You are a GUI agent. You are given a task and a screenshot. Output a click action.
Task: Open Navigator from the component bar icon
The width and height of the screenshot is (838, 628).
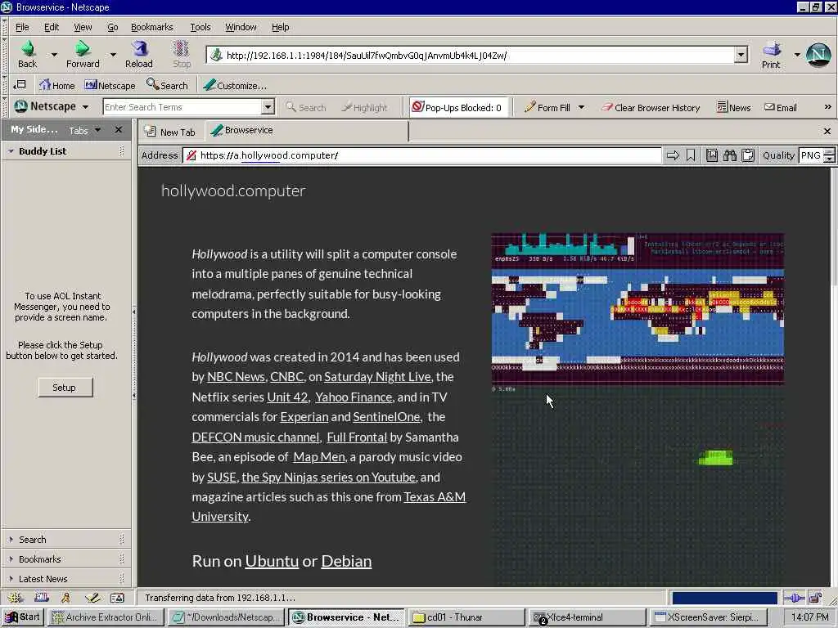pos(16,598)
